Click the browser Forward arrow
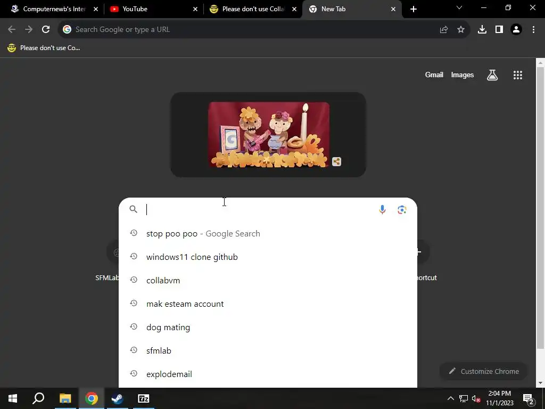This screenshot has height=409, width=545. click(29, 30)
